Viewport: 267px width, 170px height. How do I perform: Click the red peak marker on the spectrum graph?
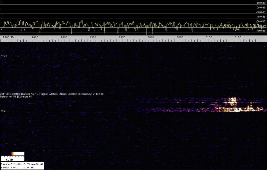tap(229, 22)
